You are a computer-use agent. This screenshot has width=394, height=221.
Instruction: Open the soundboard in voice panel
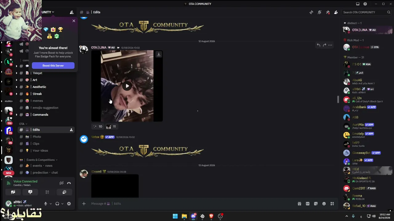pyautogui.click(x=64, y=192)
